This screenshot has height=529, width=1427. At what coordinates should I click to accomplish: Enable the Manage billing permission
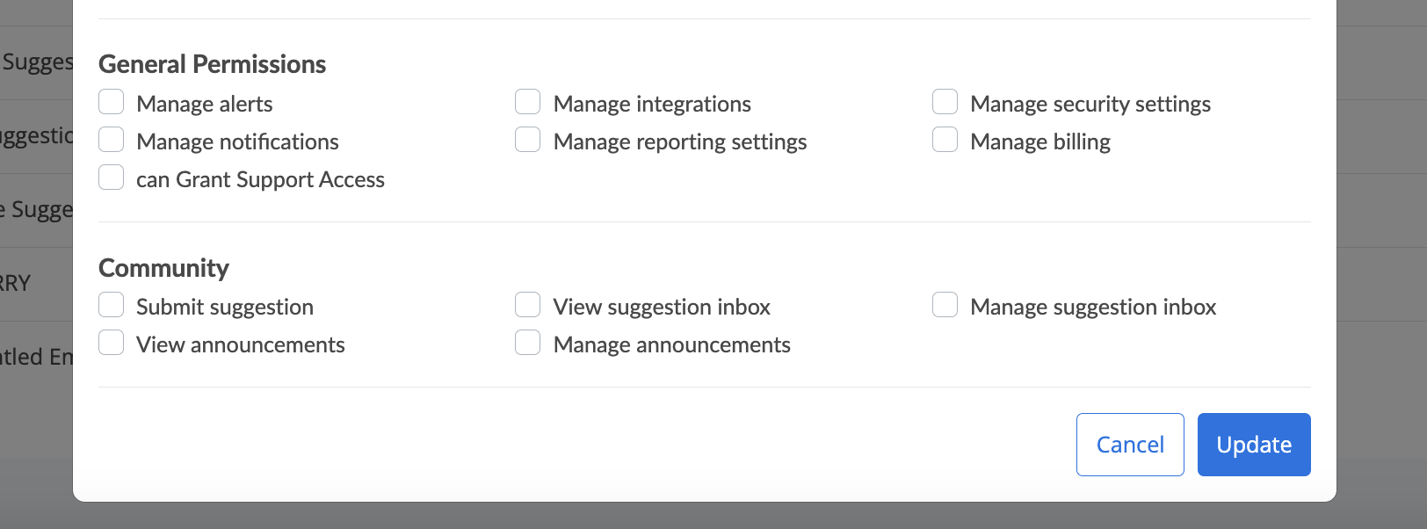pos(945,139)
